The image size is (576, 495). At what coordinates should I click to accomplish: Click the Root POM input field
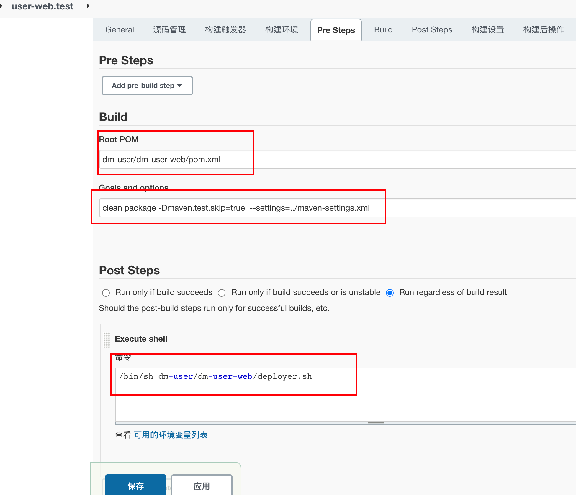[x=337, y=160]
